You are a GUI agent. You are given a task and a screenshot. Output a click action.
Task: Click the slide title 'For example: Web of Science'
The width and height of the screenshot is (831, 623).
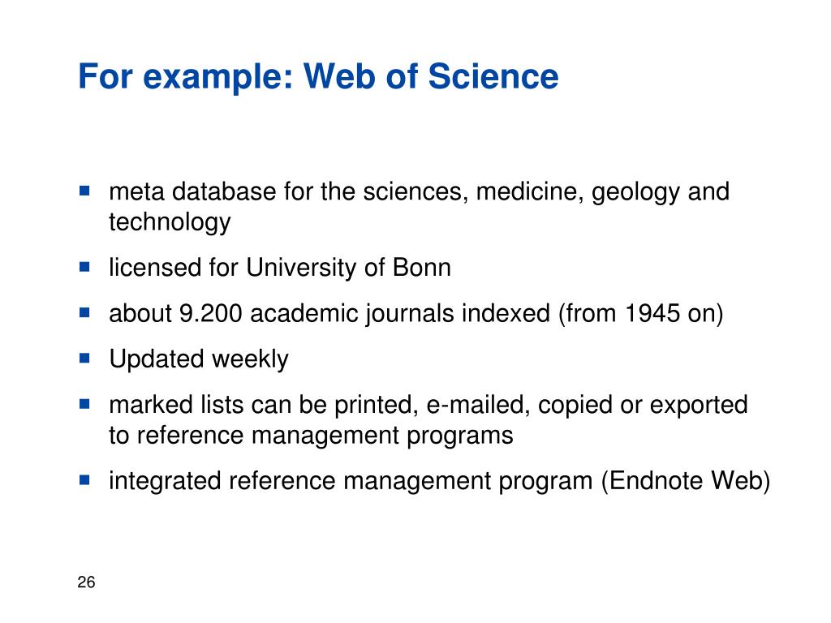click(318, 77)
